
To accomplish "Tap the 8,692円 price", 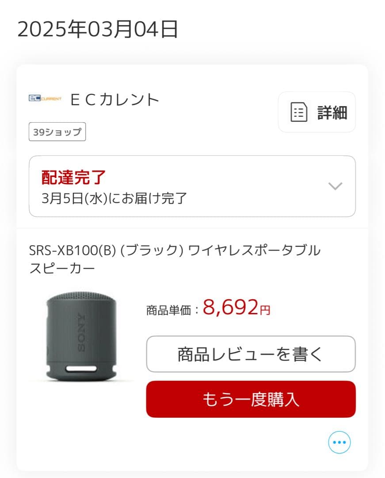I will click(x=236, y=308).
